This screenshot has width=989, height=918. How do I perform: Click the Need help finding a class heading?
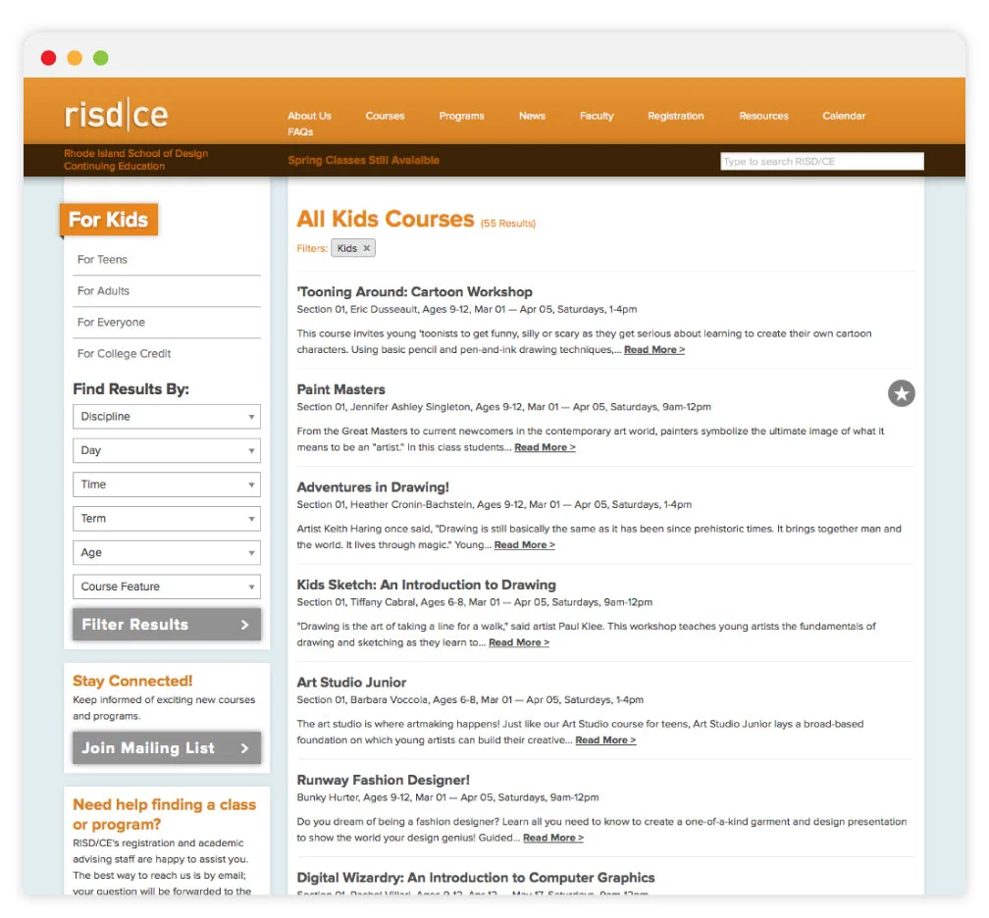[x=164, y=815]
